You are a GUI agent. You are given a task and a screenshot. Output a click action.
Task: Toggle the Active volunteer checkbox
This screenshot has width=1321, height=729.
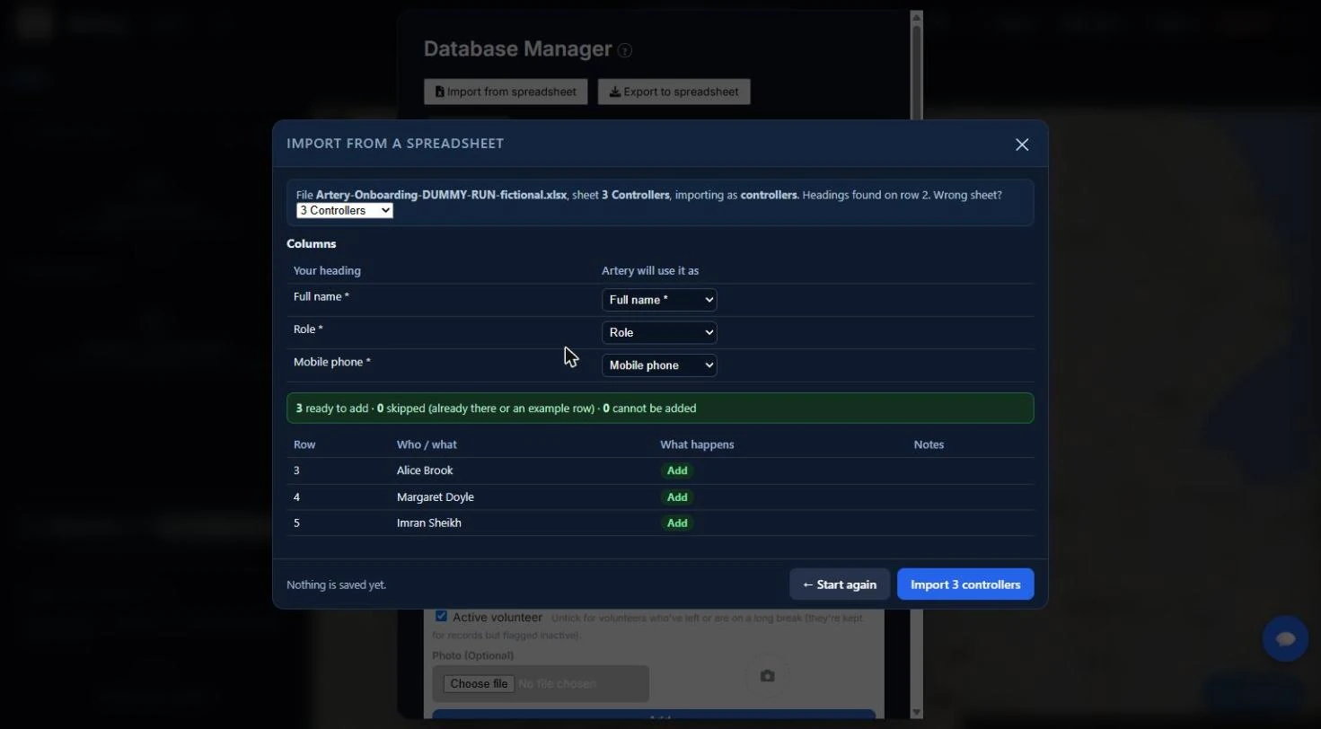coord(441,616)
